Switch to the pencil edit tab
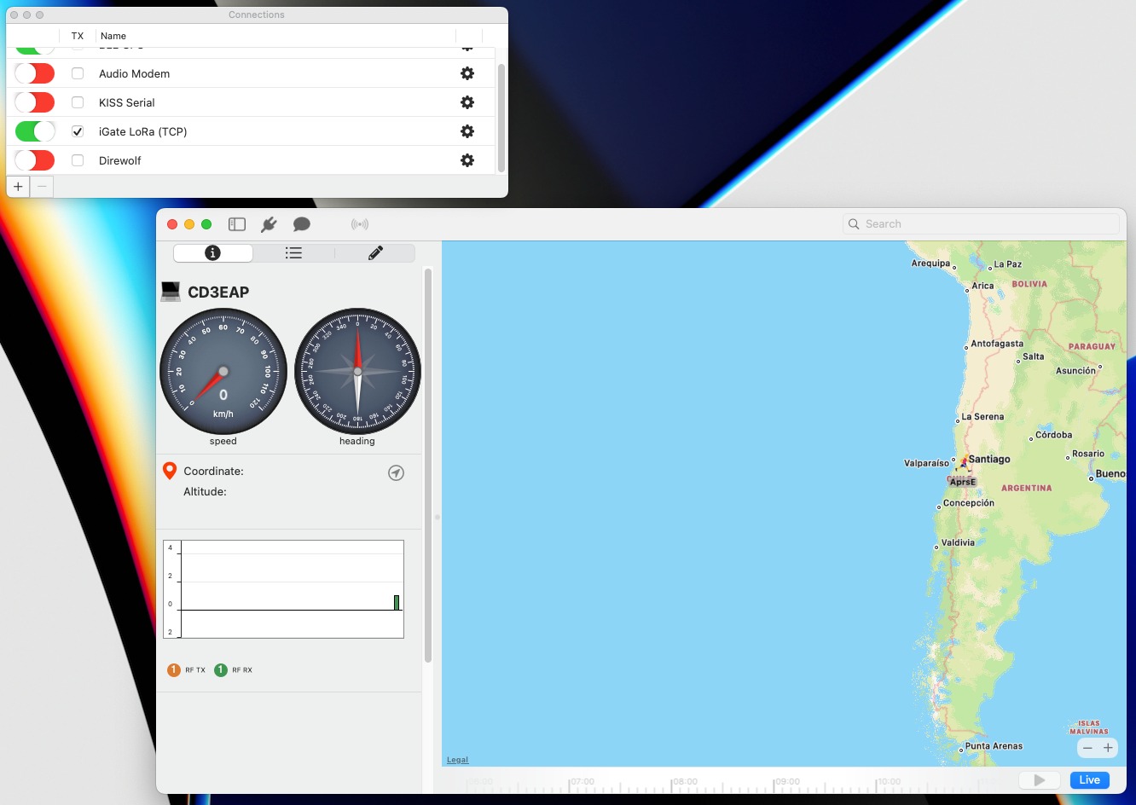The image size is (1136, 805). tap(375, 253)
